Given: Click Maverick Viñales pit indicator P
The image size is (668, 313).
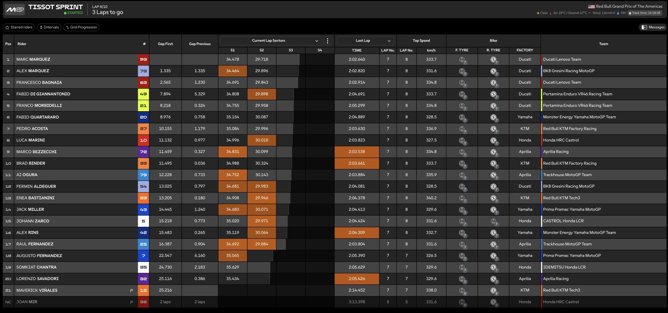Looking at the screenshot, I should 131,290.
